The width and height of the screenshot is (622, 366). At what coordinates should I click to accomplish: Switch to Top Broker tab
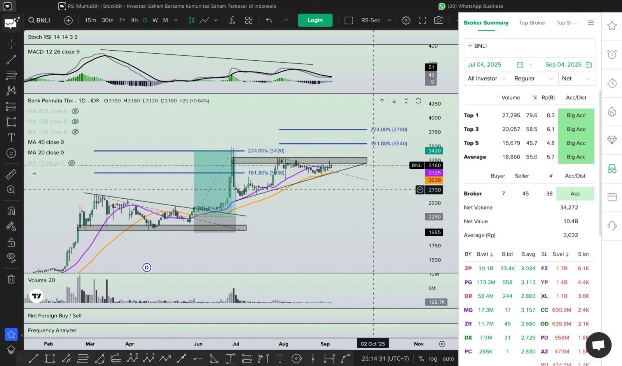(x=532, y=23)
